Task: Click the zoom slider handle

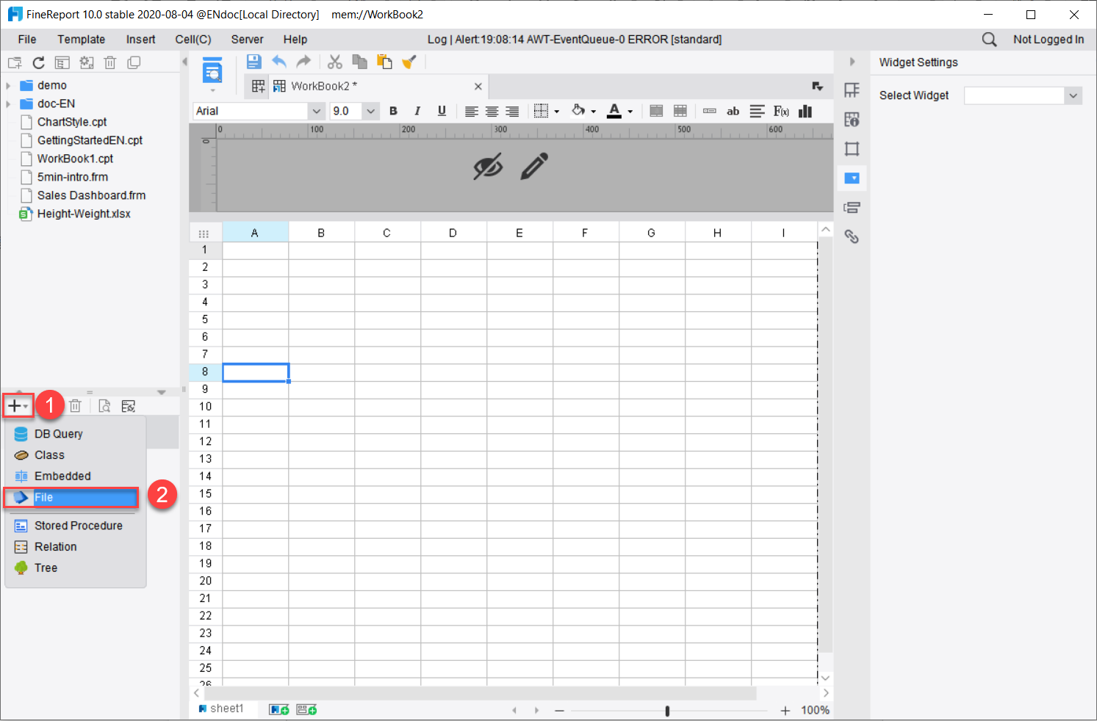Action: [x=667, y=711]
